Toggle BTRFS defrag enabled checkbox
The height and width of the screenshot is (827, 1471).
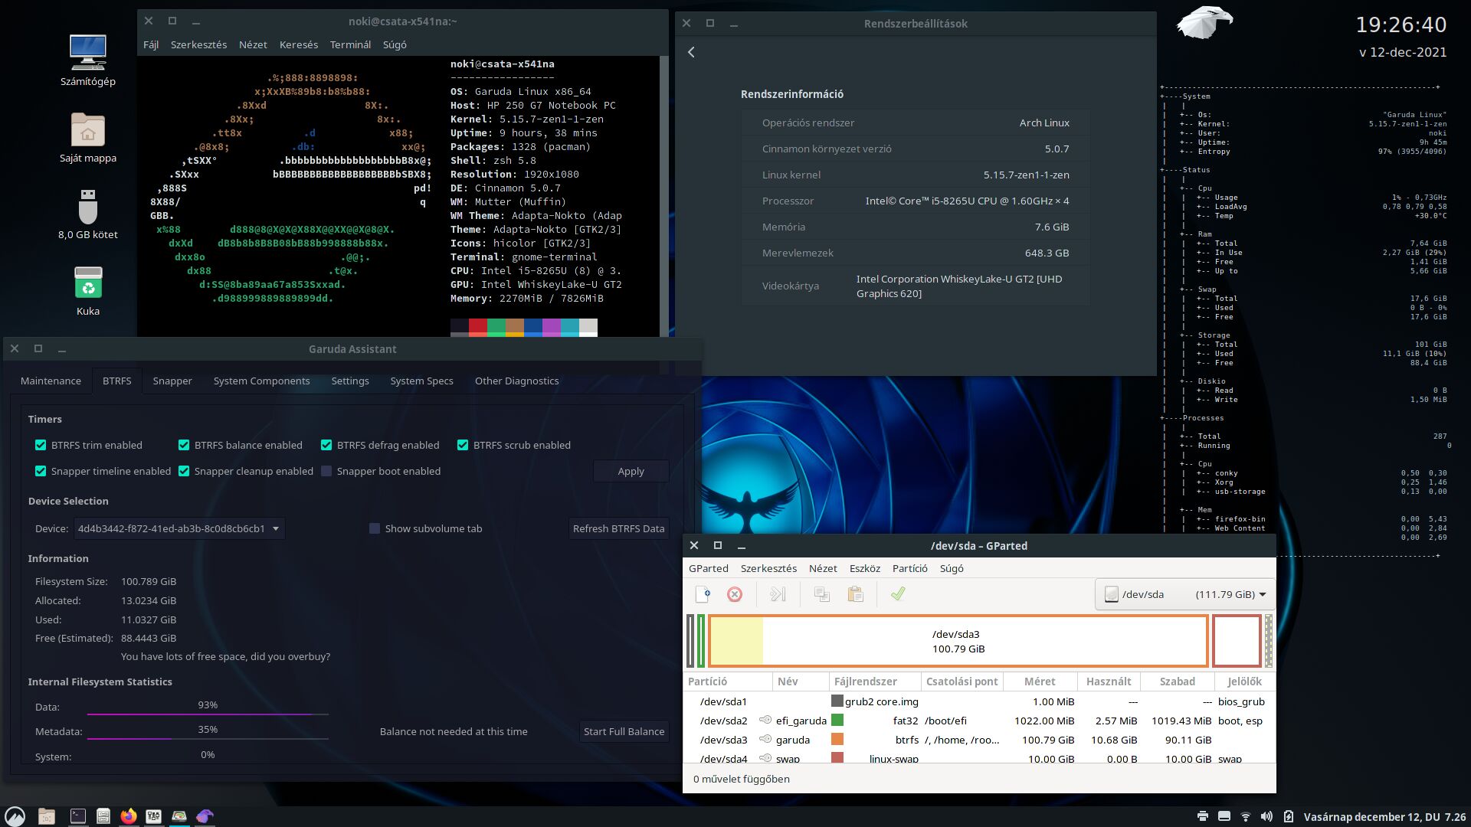[x=326, y=445]
